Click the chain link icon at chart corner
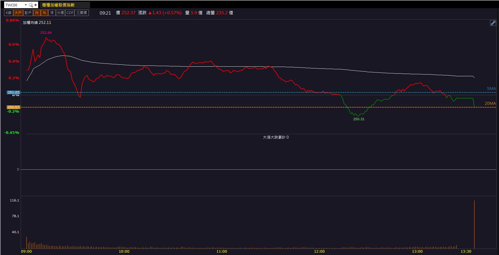The width and height of the screenshot is (499, 255). coord(493,23)
